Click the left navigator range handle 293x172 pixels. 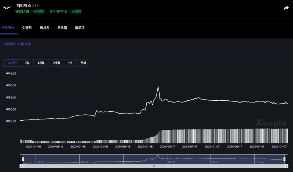click(x=23, y=159)
